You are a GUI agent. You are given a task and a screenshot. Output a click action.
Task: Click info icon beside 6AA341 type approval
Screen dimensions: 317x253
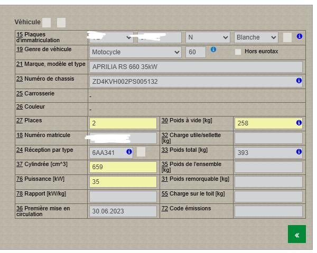(x=129, y=152)
